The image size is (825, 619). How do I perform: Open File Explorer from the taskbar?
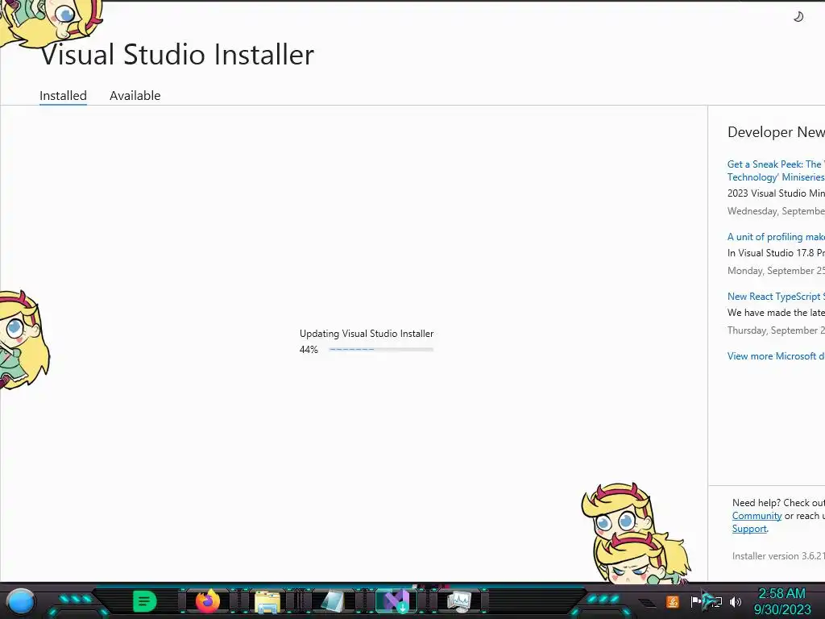click(x=267, y=601)
